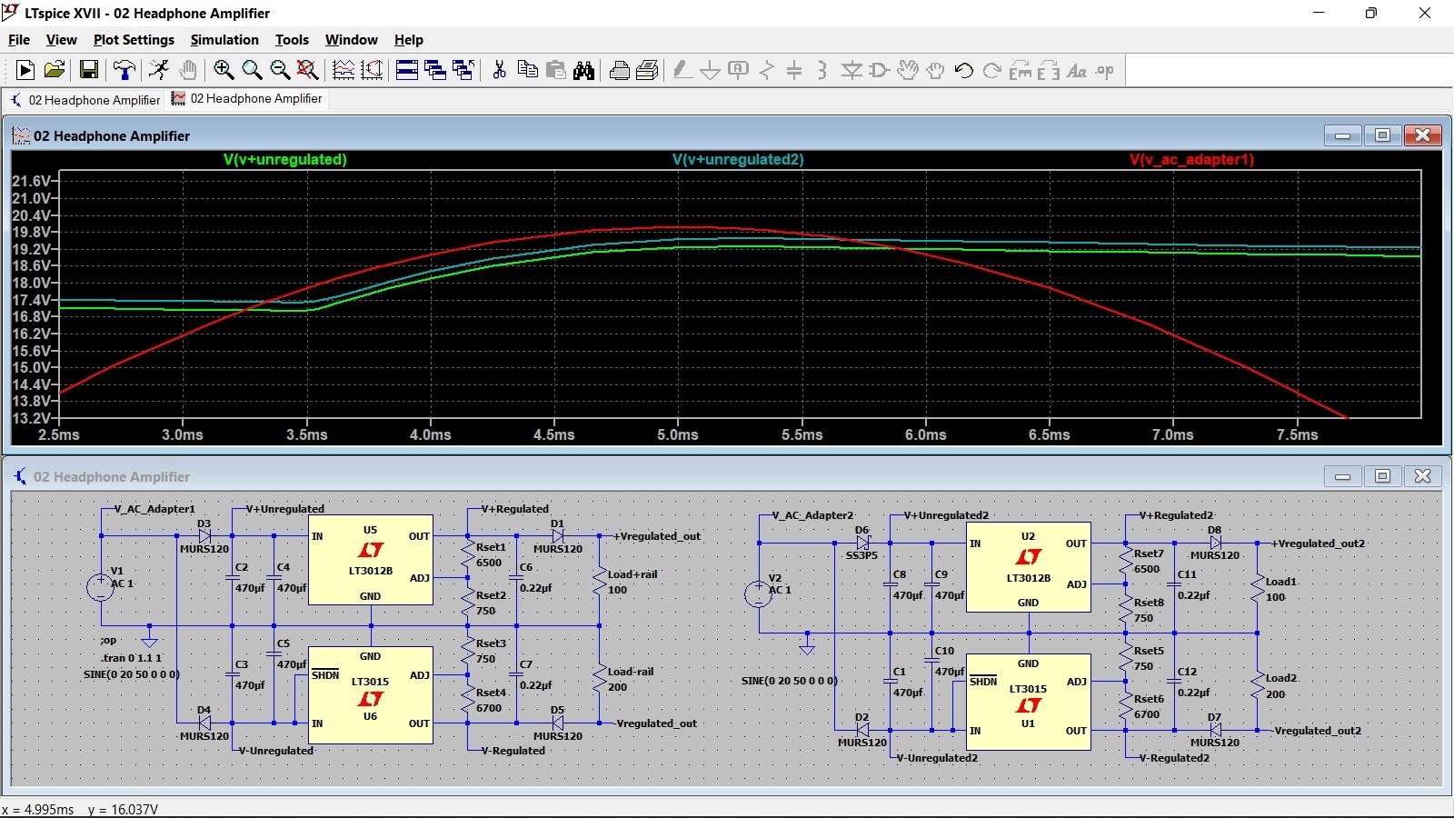The image size is (1454, 818).
Task: Click the New Schematic toolbar icon
Action: (25, 70)
